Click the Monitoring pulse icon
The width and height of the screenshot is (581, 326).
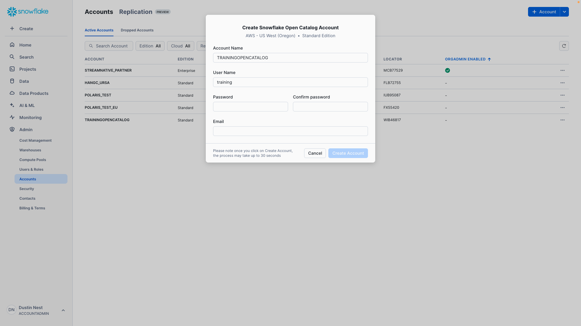click(12, 117)
